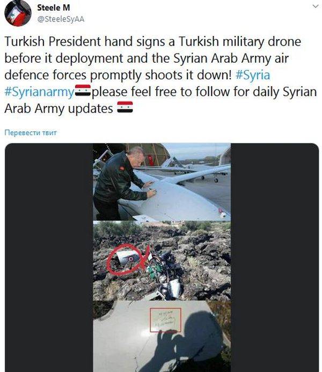
Task: Click the dark left margin of media card
Action: 49,257
